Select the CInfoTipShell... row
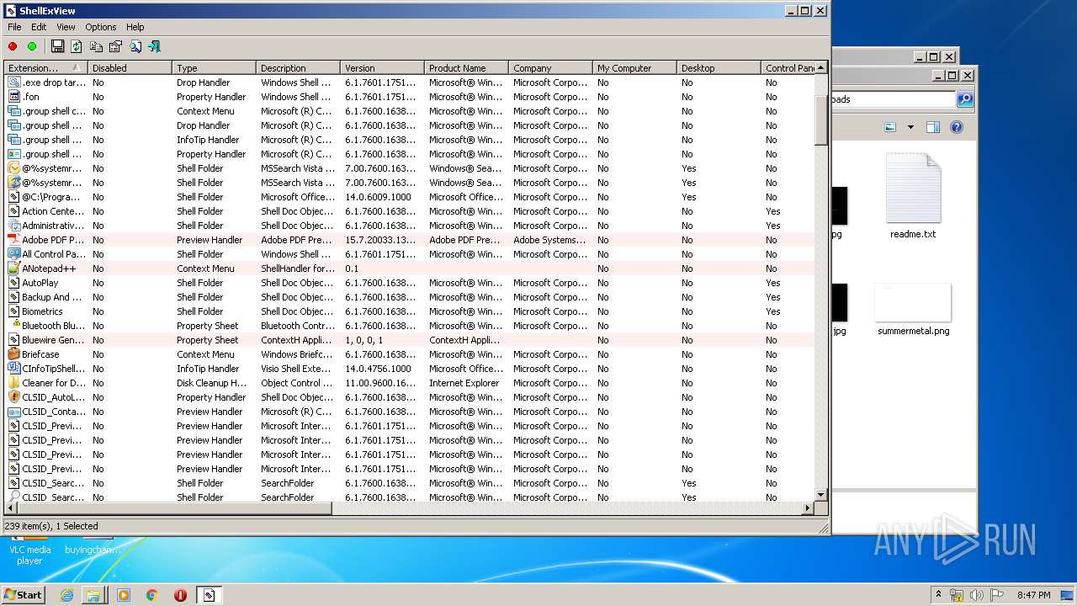The image size is (1077, 606). tap(410, 369)
